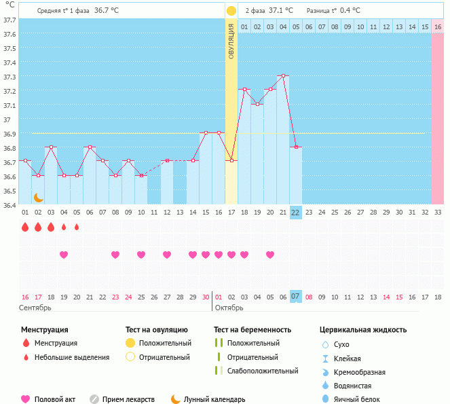
Task: Click the yellow ovulation circle above the chart
Action: [231, 11]
